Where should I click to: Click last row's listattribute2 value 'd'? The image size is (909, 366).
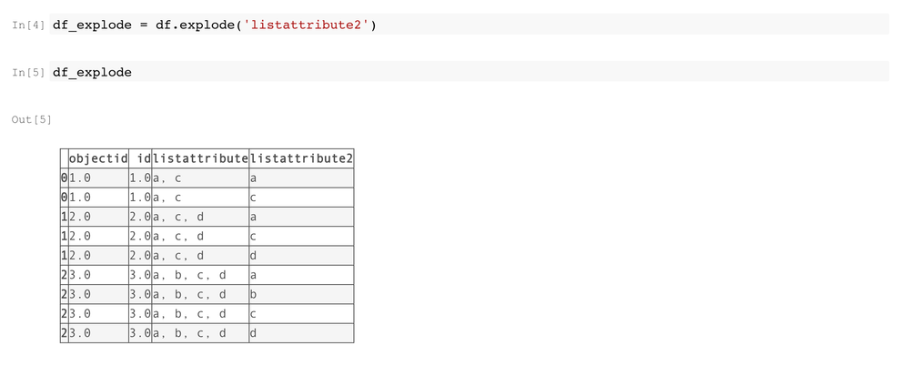pyautogui.click(x=253, y=333)
